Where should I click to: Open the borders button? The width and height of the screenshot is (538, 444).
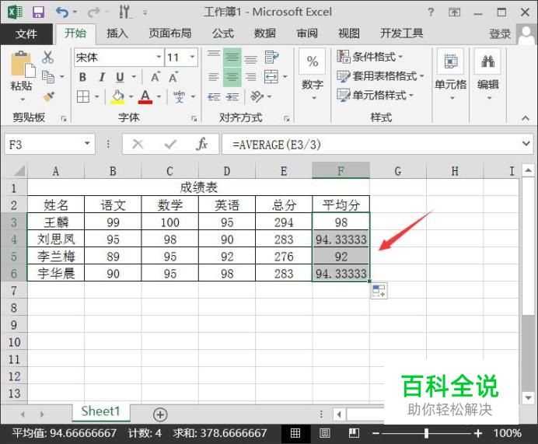(83, 96)
